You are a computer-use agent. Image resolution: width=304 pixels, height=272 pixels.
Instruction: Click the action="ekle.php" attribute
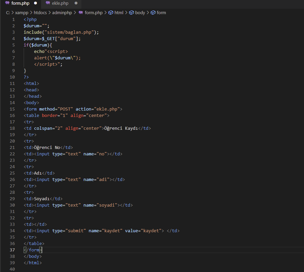(98, 109)
